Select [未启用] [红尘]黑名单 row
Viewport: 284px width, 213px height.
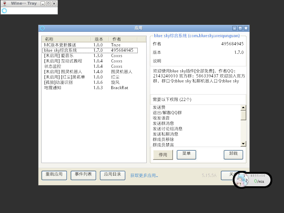click(x=90, y=77)
